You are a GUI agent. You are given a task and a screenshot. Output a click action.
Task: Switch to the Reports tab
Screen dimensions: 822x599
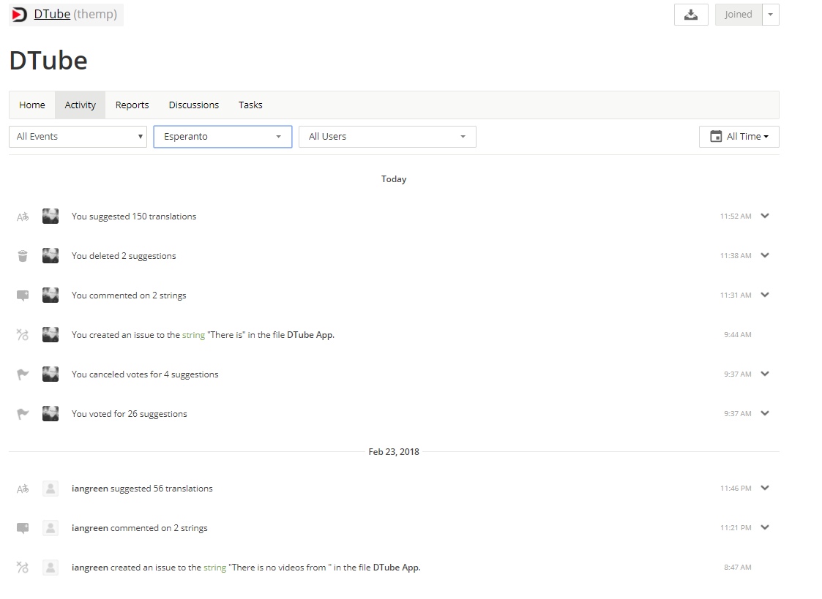pos(132,105)
